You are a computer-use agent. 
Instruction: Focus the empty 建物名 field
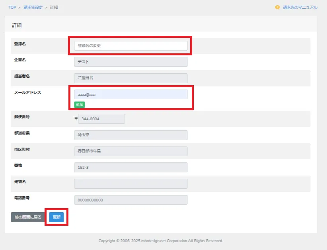130,184
